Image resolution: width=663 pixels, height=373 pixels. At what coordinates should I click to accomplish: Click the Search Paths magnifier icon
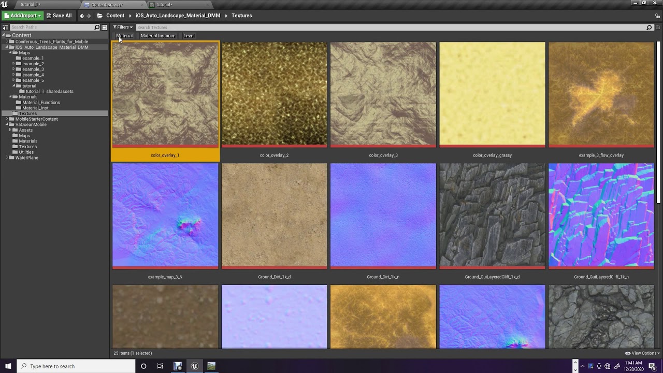[x=97, y=27]
